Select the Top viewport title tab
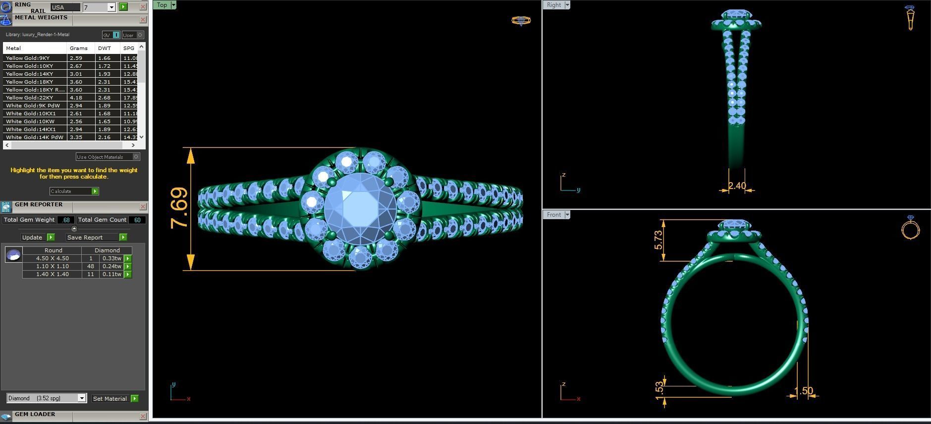Image resolution: width=931 pixels, height=424 pixels. (x=162, y=5)
